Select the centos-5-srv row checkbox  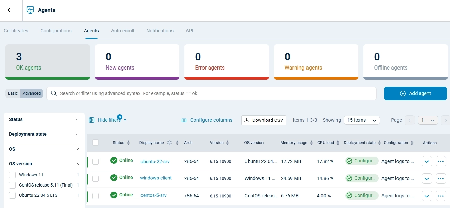point(95,196)
